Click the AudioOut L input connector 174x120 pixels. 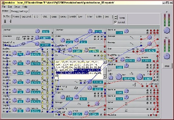click(151, 115)
